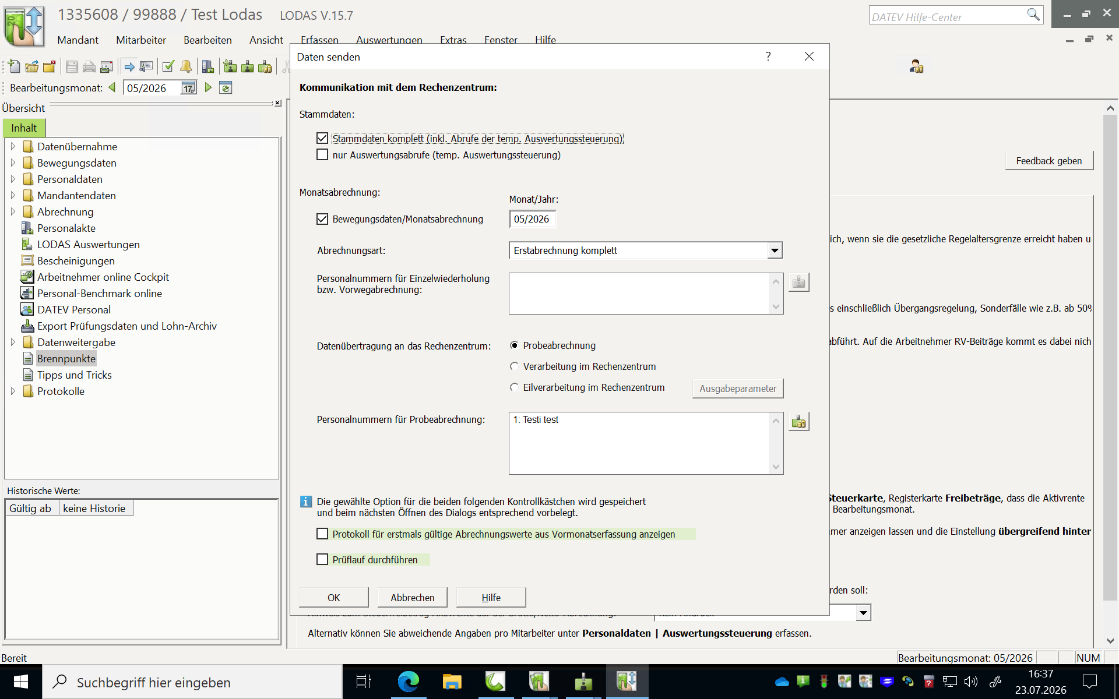This screenshot has width=1119, height=699.
Task: Switch to the Inhalt tab
Action: (x=24, y=128)
